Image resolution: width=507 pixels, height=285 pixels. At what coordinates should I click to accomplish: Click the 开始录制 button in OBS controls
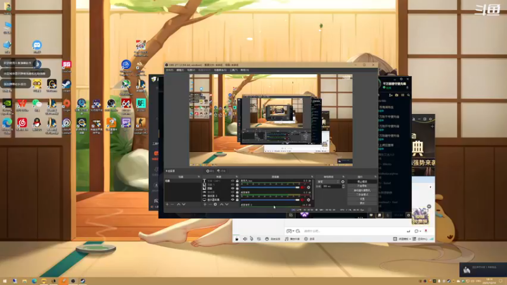click(362, 186)
